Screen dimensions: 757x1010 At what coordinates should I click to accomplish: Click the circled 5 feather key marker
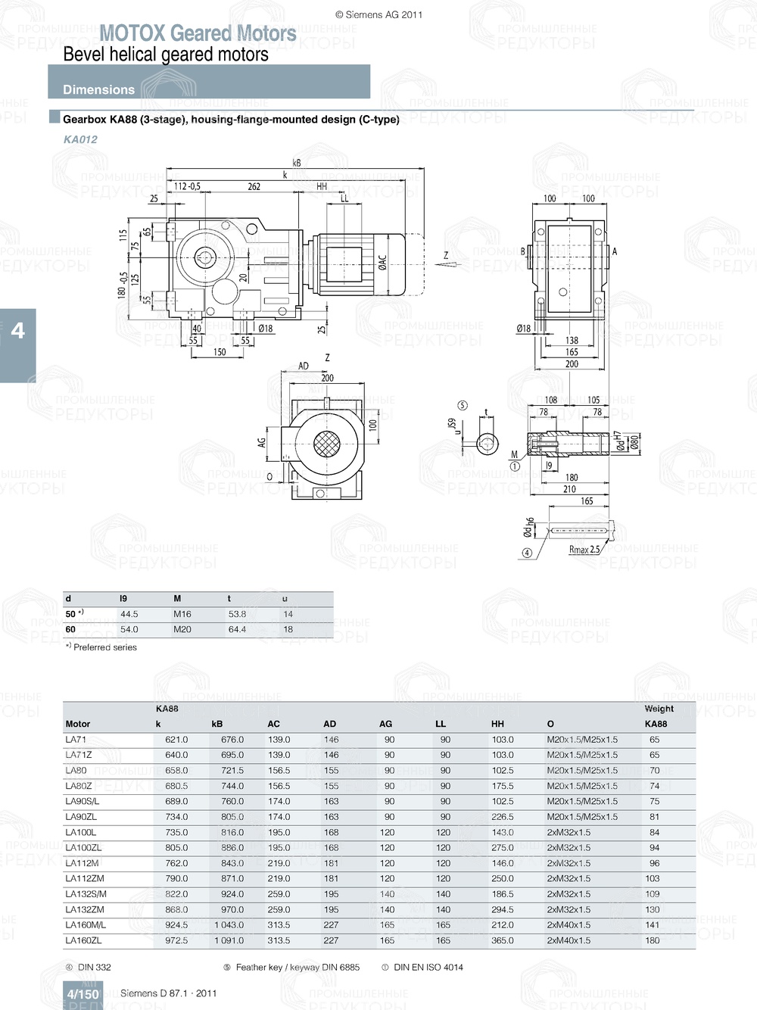(463, 406)
